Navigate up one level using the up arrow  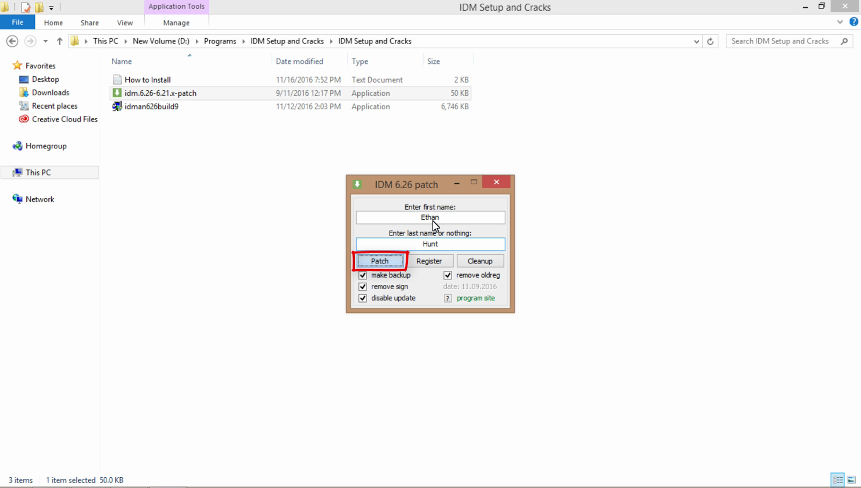click(x=59, y=41)
